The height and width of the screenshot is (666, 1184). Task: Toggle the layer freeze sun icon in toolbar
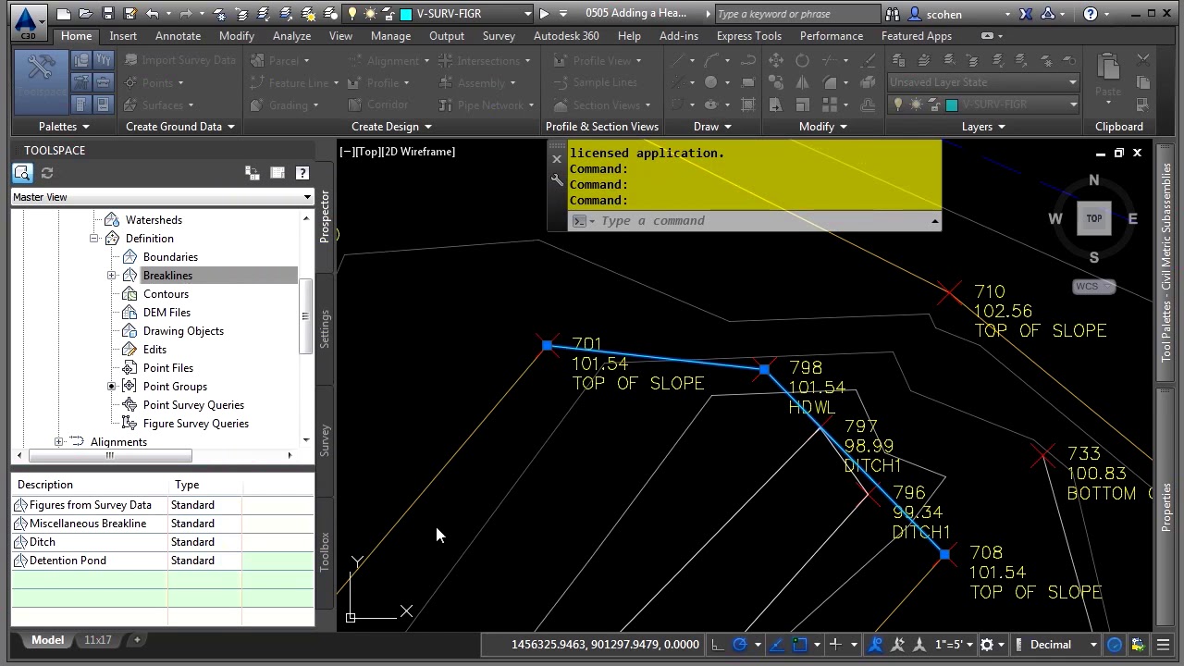(x=370, y=14)
